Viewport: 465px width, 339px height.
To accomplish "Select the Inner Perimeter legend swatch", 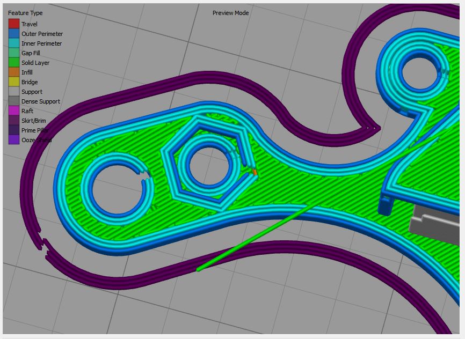I will coord(13,43).
